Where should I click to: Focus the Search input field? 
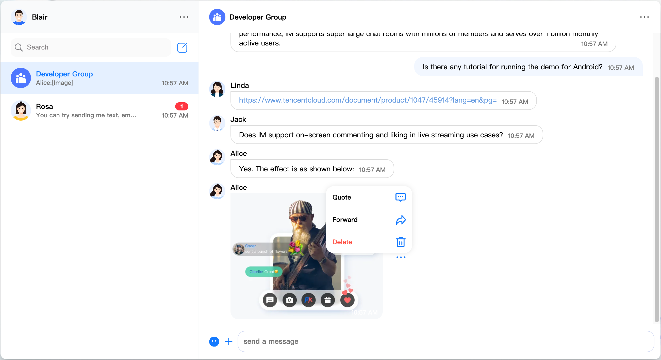pos(95,47)
